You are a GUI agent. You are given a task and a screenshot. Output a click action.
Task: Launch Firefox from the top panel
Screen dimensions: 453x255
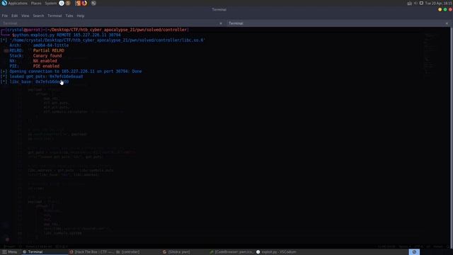click(84, 3)
